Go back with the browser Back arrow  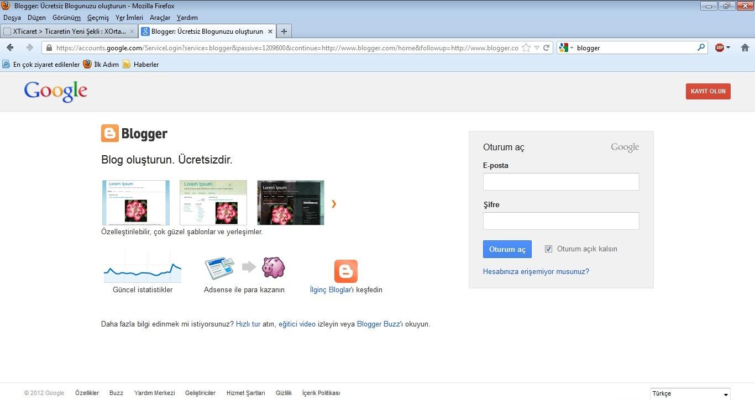click(x=10, y=48)
